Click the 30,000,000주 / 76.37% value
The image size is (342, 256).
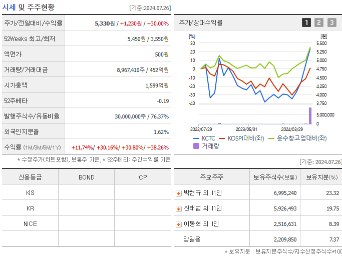click(x=142, y=116)
